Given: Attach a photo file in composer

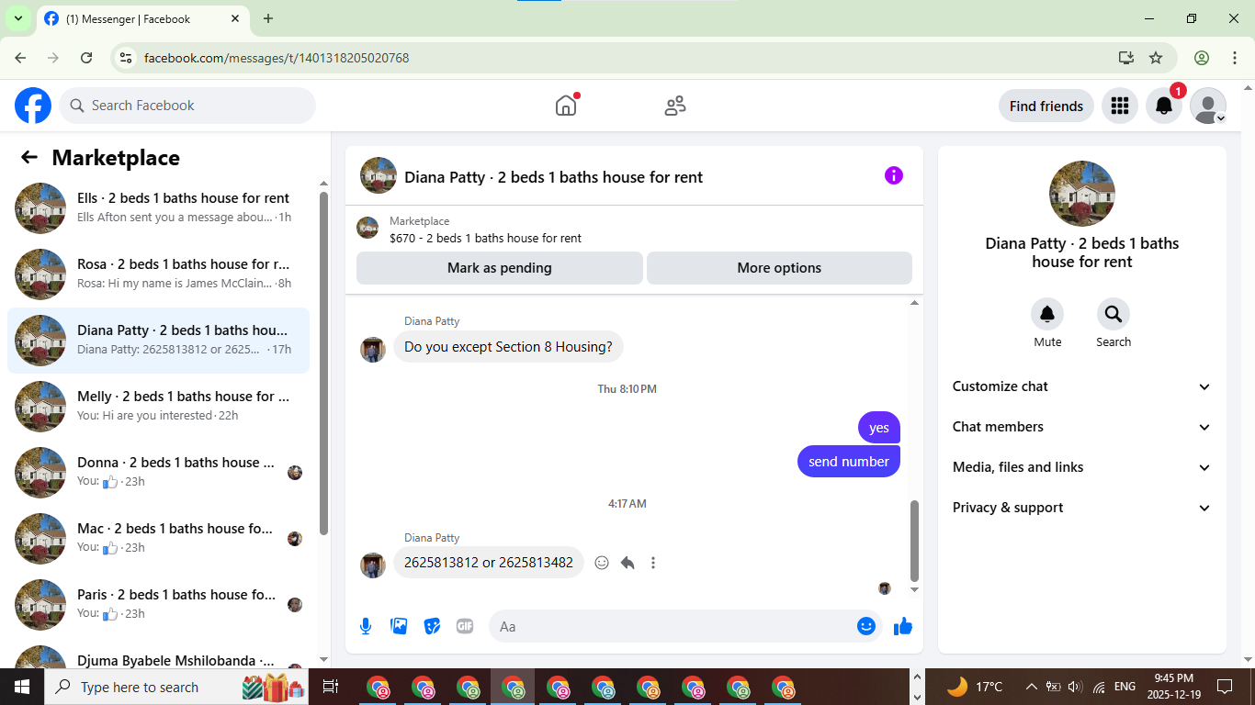Looking at the screenshot, I should (399, 626).
